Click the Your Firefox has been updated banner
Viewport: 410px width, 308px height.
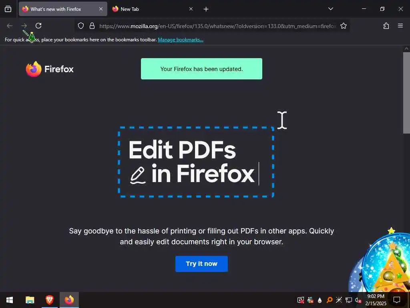[x=201, y=69]
